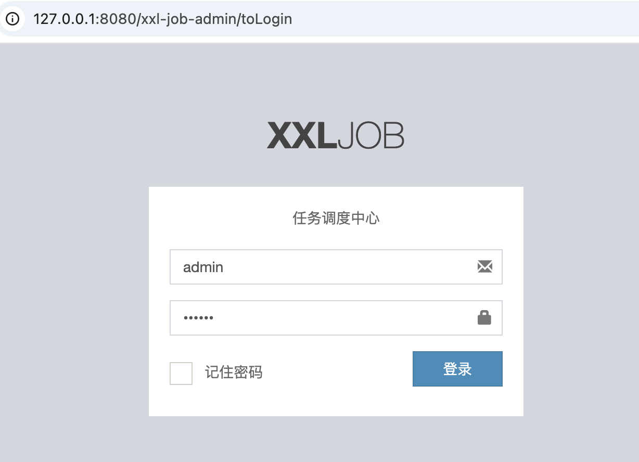Click the 任务调度中心 heading

[336, 218]
